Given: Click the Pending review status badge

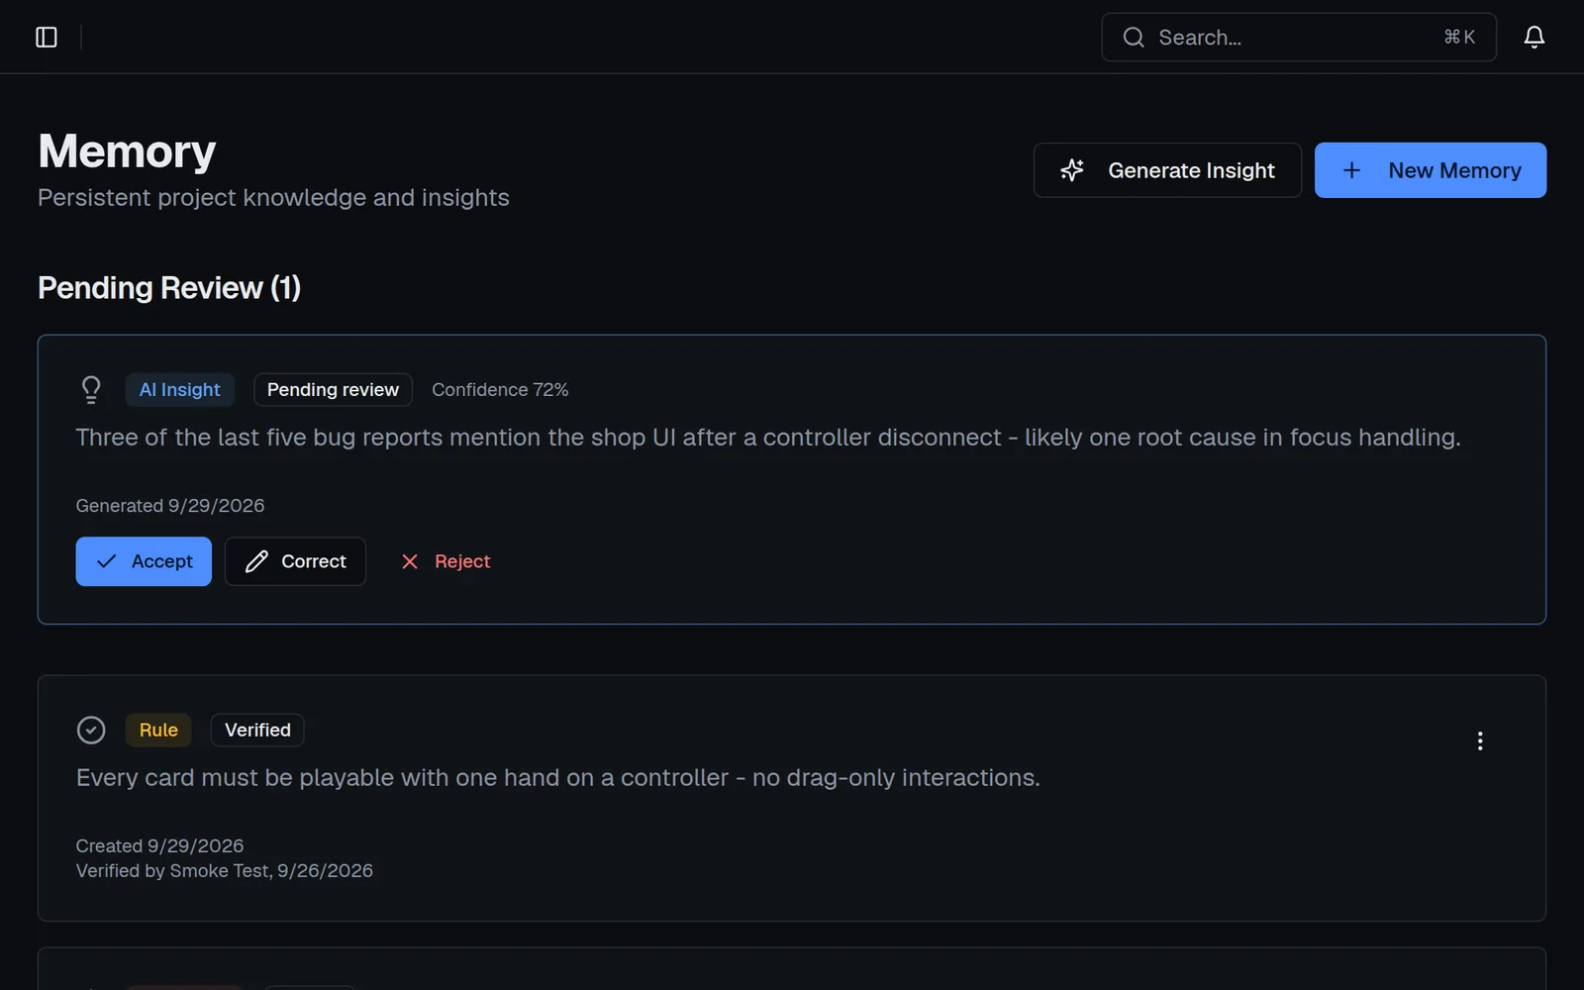Looking at the screenshot, I should click(x=333, y=390).
